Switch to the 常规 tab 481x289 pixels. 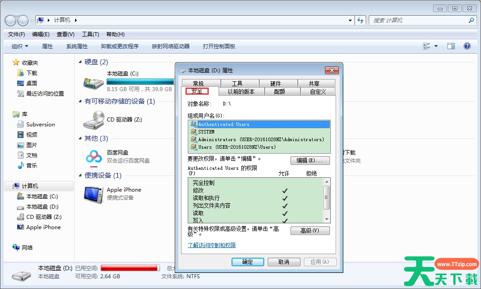pos(198,84)
